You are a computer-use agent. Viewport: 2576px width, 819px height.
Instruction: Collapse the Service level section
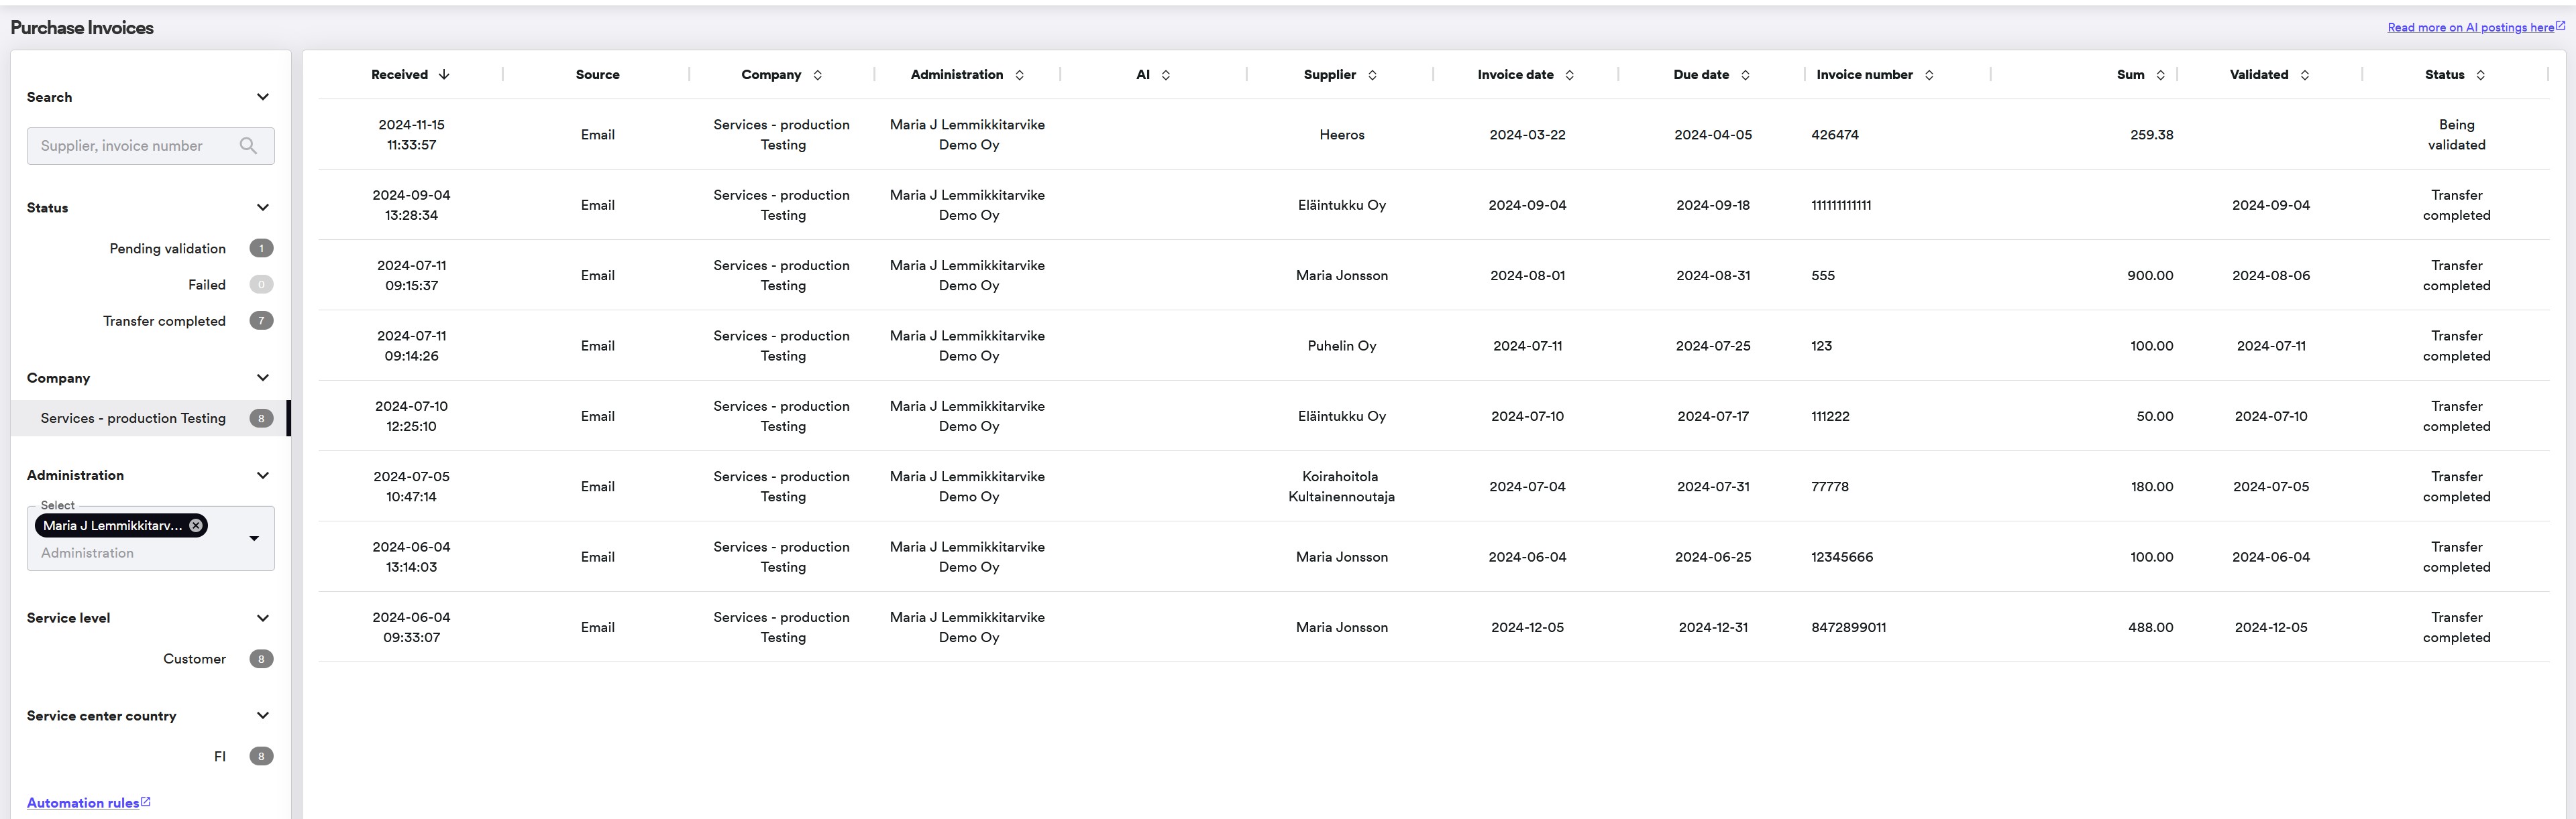pos(262,618)
